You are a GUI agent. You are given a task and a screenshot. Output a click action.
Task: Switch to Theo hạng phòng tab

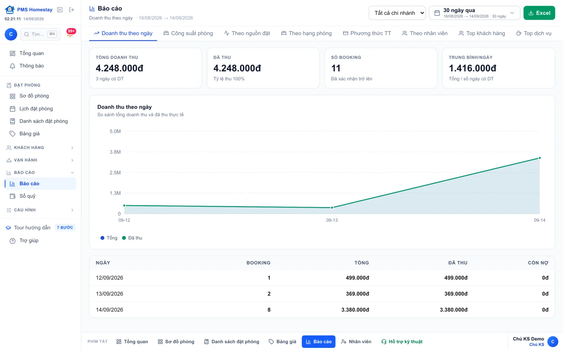[306, 33]
